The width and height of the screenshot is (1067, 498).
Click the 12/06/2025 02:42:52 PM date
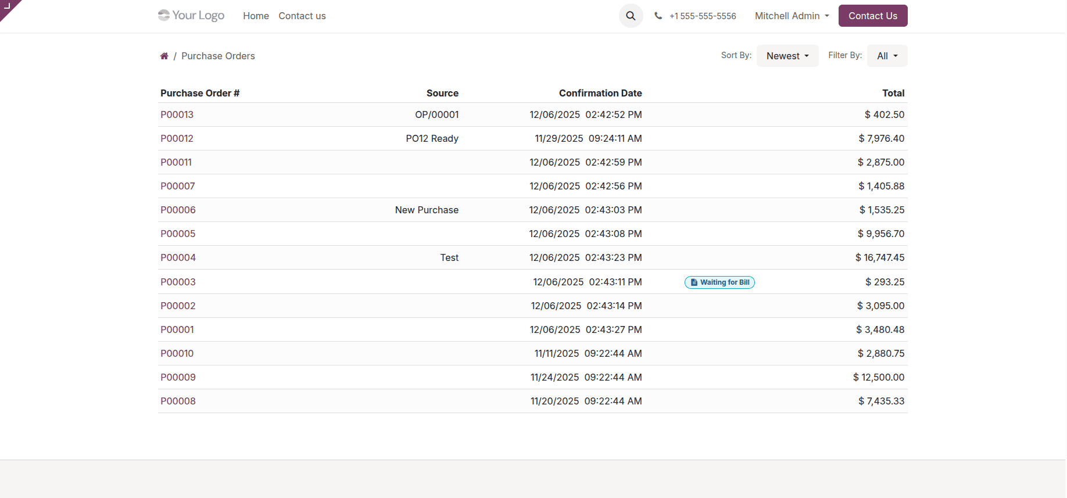[x=586, y=114]
